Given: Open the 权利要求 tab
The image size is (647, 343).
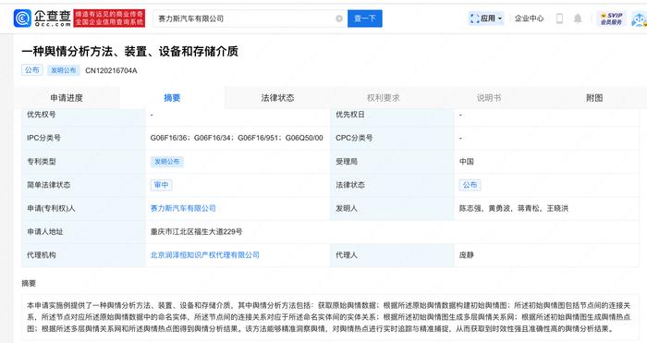Looking at the screenshot, I should point(384,98).
